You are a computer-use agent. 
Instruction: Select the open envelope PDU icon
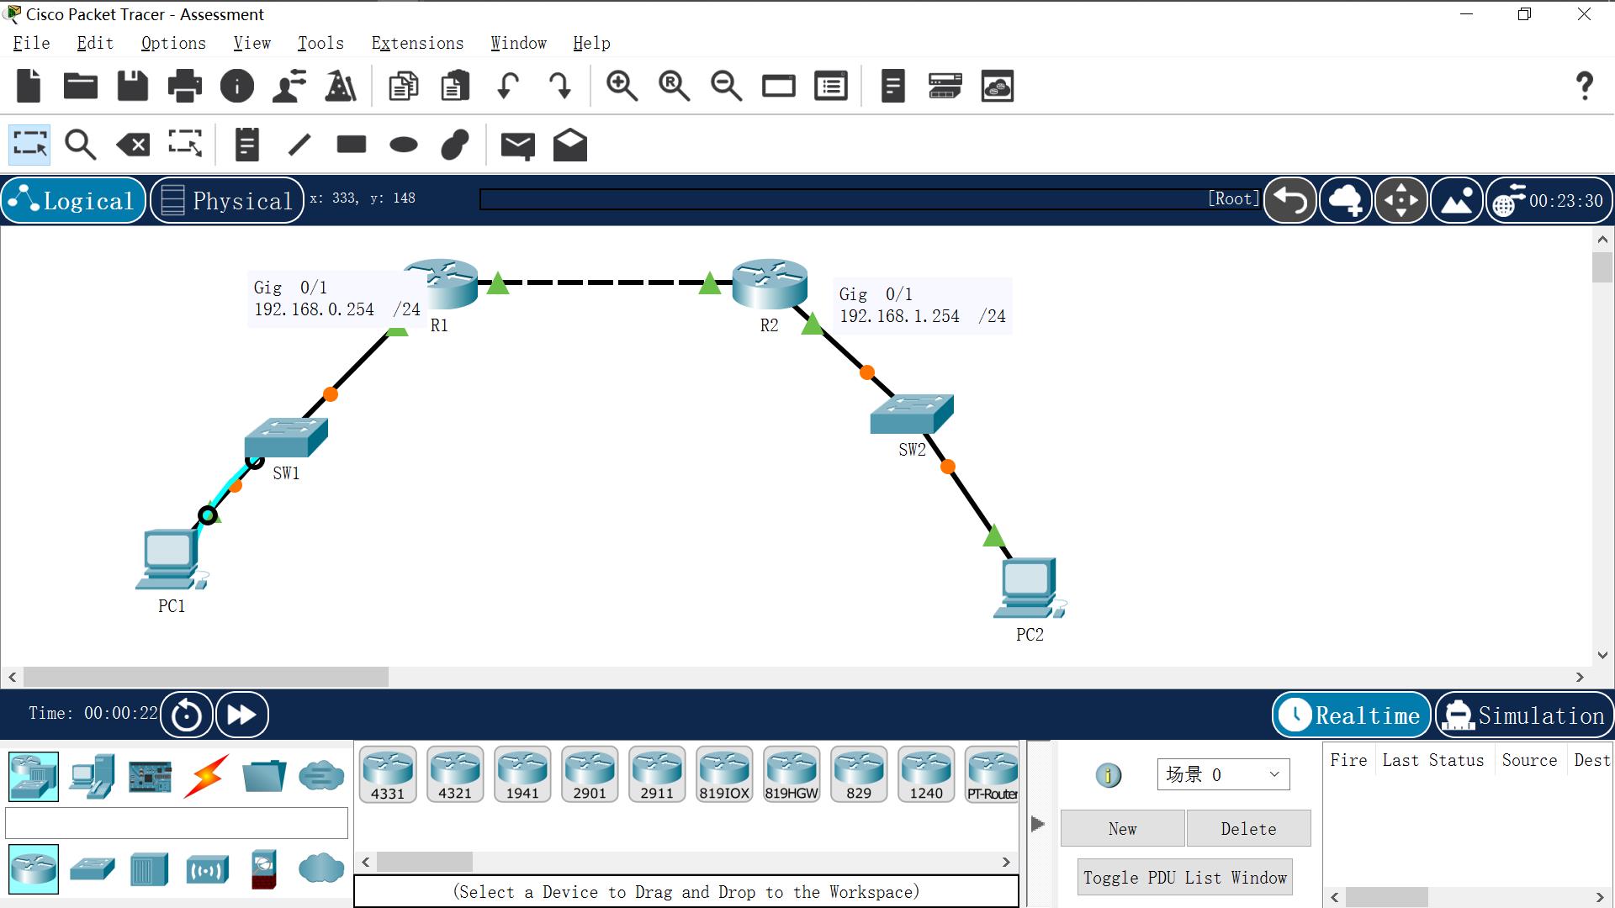tap(570, 144)
